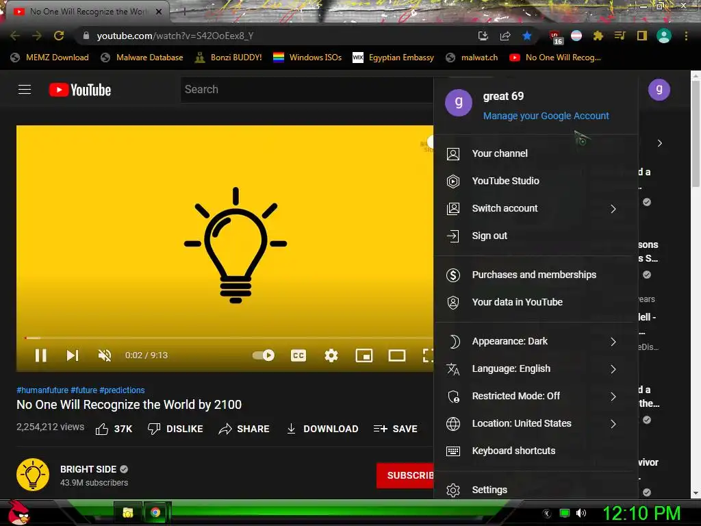701x526 pixels.
Task: Skip to next video
Action: click(x=73, y=355)
